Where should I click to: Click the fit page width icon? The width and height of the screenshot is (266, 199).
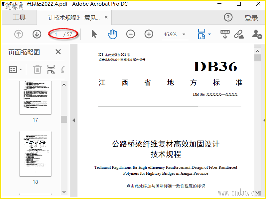tap(201, 34)
